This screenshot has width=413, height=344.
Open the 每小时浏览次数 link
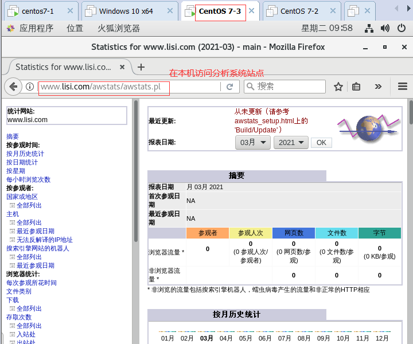click(x=29, y=179)
